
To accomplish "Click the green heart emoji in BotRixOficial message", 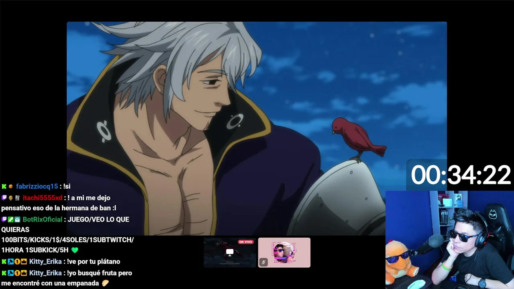I will 75,250.
